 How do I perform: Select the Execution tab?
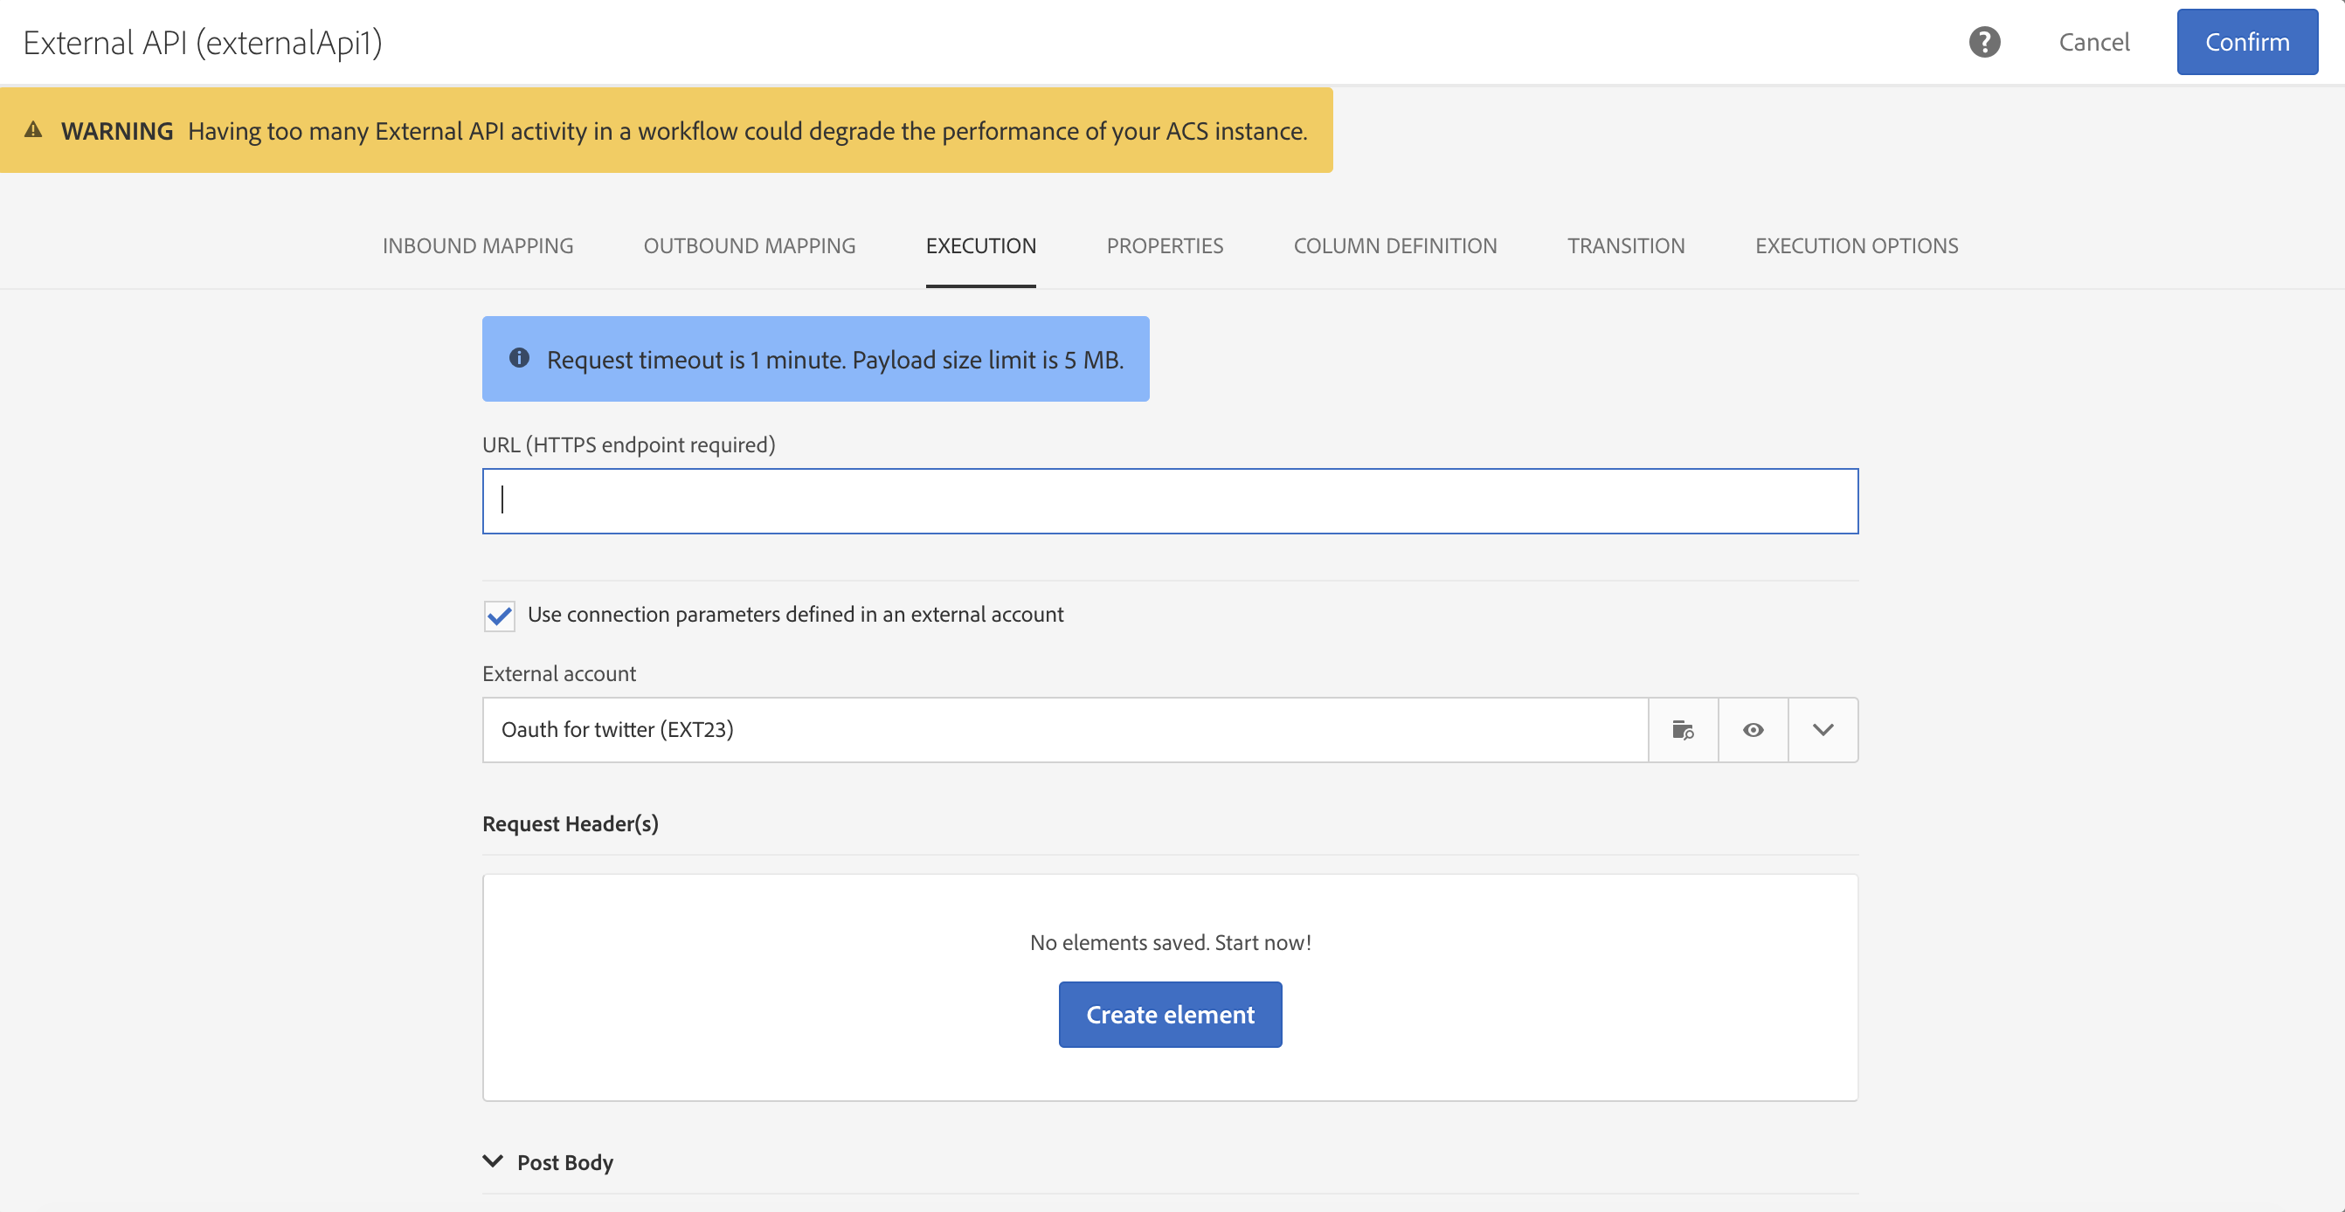tap(980, 245)
